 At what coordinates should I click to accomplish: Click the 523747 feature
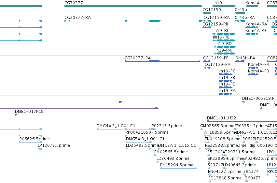(x=209, y=169)
